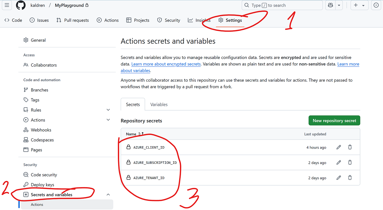
Task: Click the Last updated column header
Action: click(315, 134)
